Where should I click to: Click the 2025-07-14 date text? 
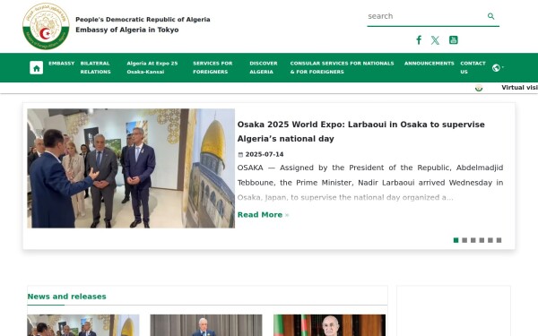(265, 155)
